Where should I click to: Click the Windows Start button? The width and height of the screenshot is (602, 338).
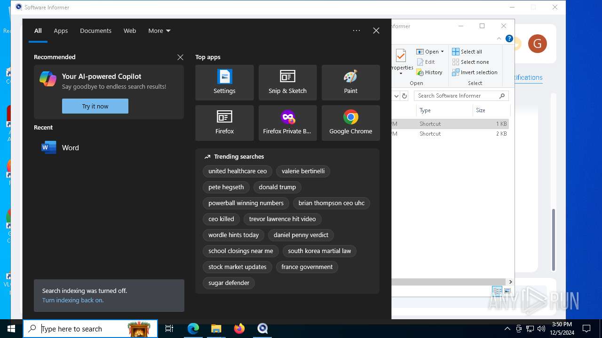click(x=11, y=329)
